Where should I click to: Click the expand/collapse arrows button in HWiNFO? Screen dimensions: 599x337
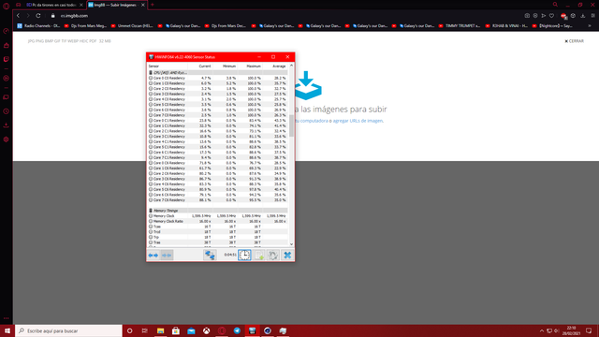coord(153,256)
